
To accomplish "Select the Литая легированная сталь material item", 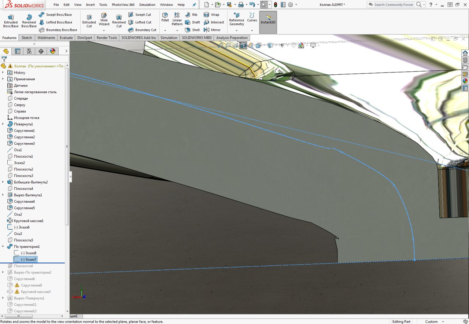I will click(x=32, y=92).
